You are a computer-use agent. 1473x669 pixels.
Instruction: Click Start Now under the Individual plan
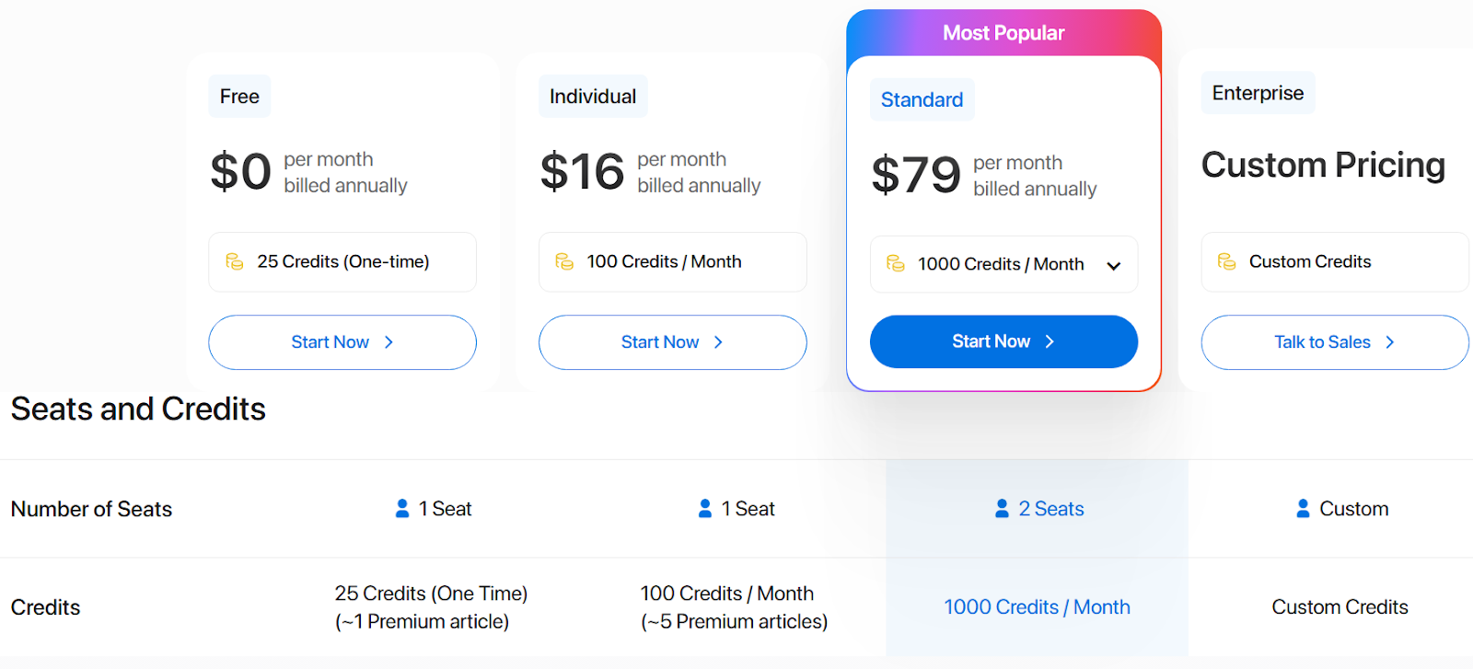tap(672, 341)
